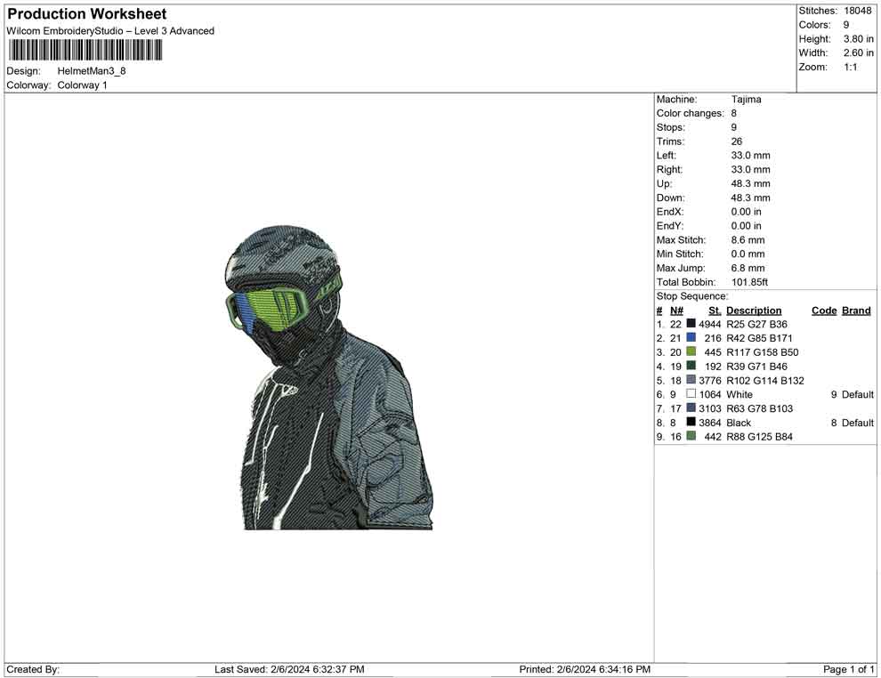881x678 pixels.
Task: Select the gray swatch R102 G114 B132
Action: [x=691, y=380]
